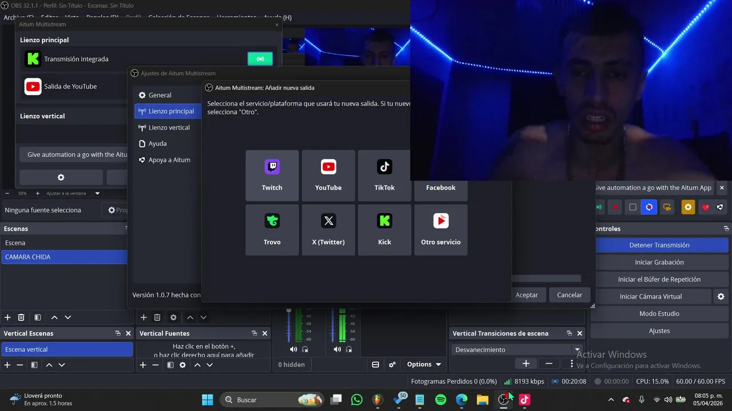
Task: Open the Apoya a Aitum section
Action: point(168,160)
